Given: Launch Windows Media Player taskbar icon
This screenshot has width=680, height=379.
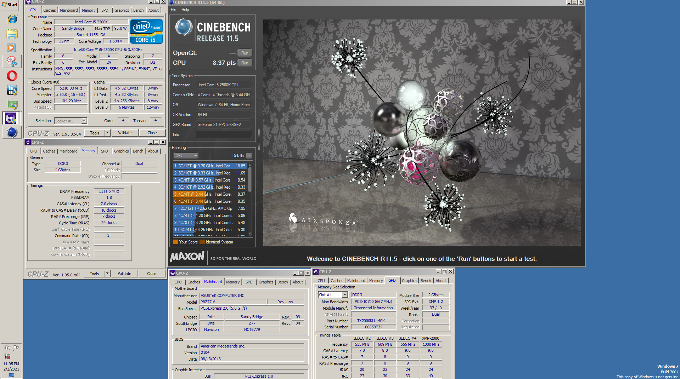Looking at the screenshot, I should (12, 47).
